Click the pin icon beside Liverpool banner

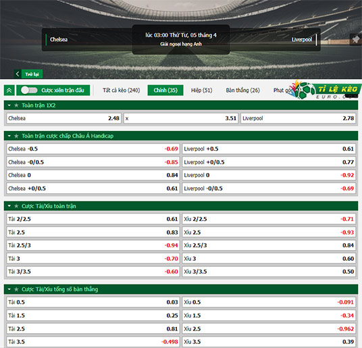tap(355, 39)
